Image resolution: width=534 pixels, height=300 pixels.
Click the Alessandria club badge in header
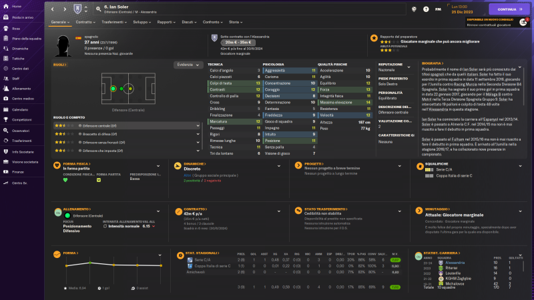coord(77,9)
